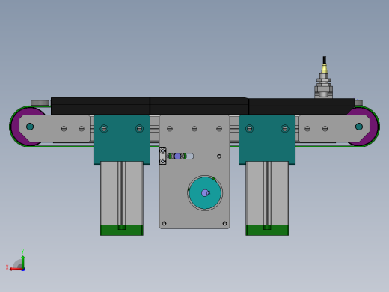Select the green end cap of left cylinder

[x=122, y=230]
